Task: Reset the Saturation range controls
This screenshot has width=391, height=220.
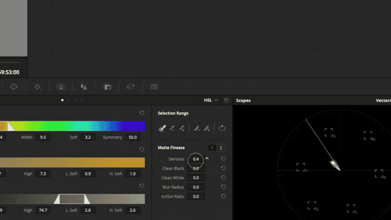Action: 142,149
